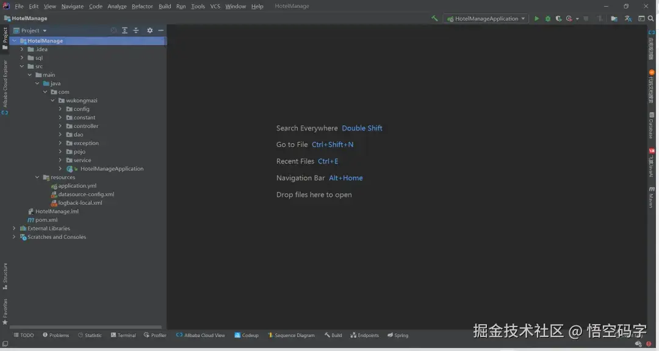
Task: Open the Problems tool window
Action: tap(56, 335)
